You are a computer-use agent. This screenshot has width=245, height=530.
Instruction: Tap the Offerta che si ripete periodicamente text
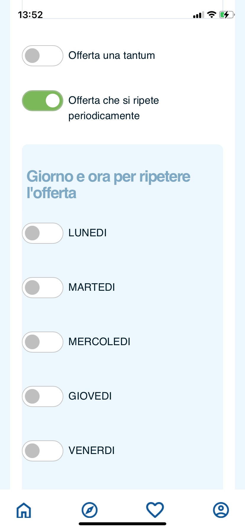pos(113,108)
